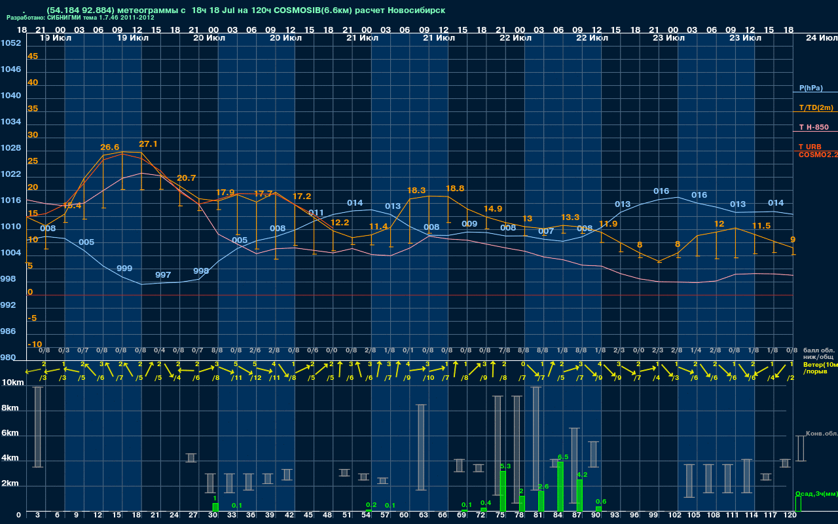Click the 26.6 temperature label
Image resolution: width=838 pixels, height=524 pixels.
[110, 147]
